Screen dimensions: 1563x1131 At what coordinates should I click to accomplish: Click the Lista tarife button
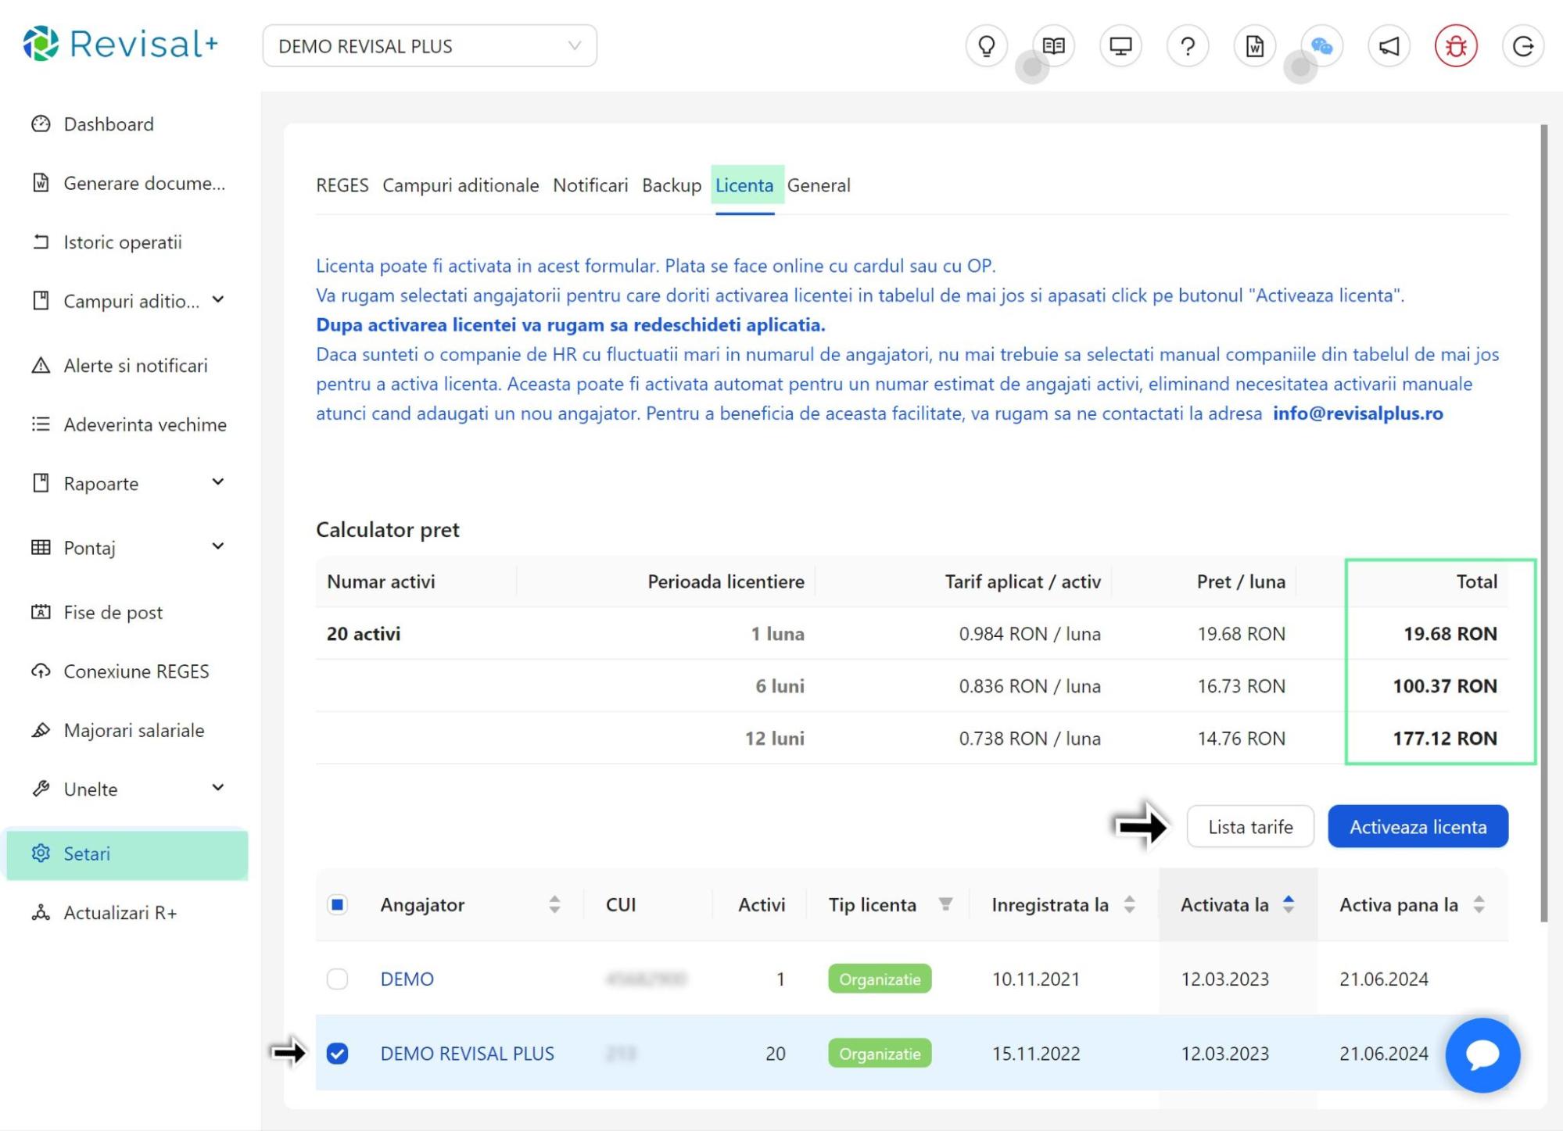click(1249, 826)
